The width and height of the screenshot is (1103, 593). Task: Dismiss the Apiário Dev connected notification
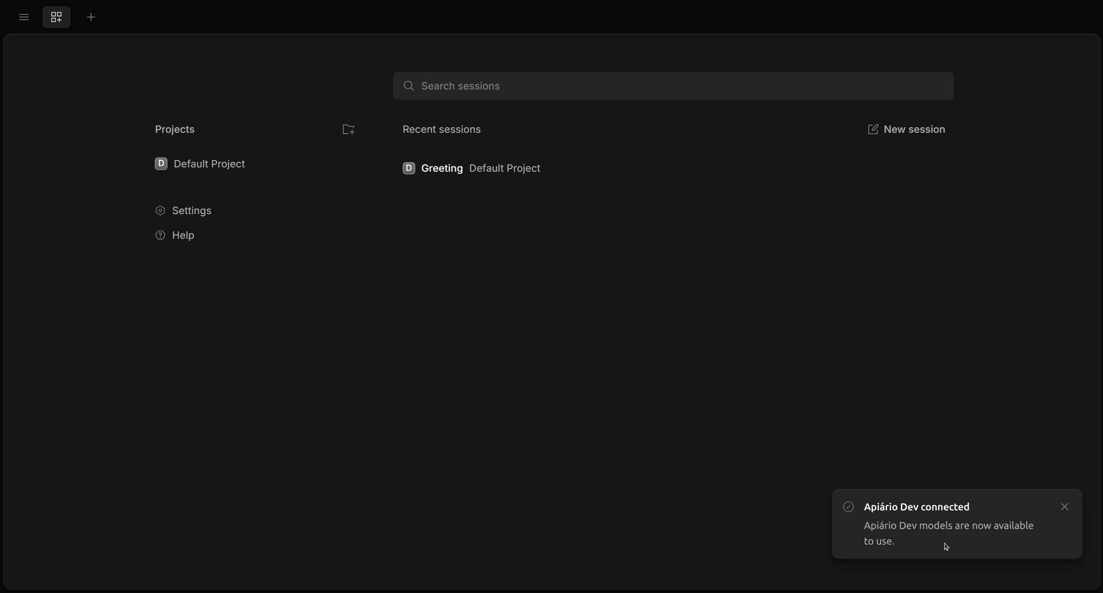point(1065,507)
